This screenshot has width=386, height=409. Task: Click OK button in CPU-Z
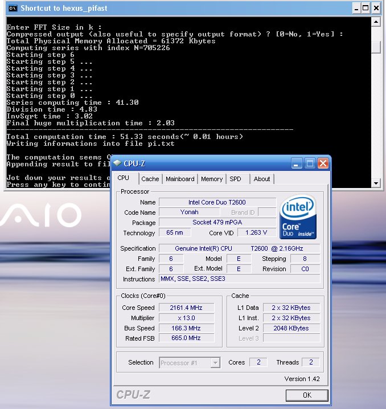click(307, 395)
